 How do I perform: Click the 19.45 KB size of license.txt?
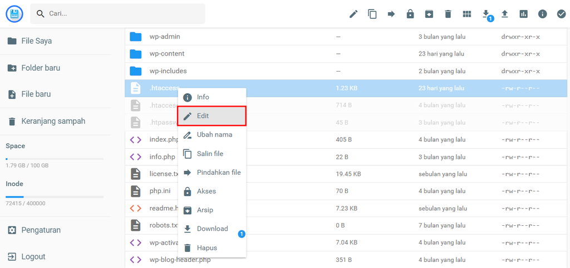tap(348, 174)
